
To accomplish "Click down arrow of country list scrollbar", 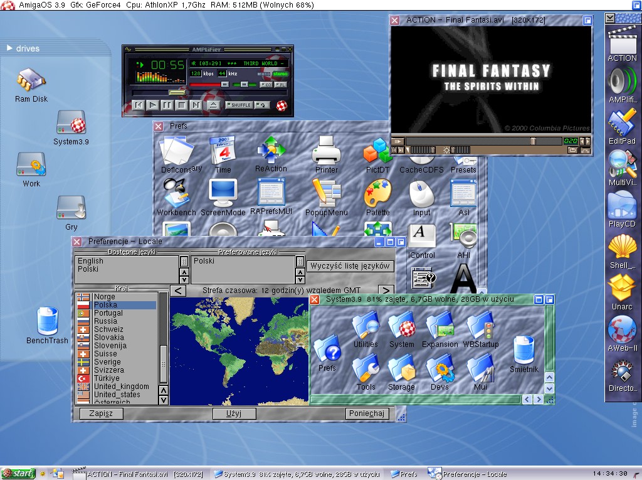I will (x=164, y=400).
